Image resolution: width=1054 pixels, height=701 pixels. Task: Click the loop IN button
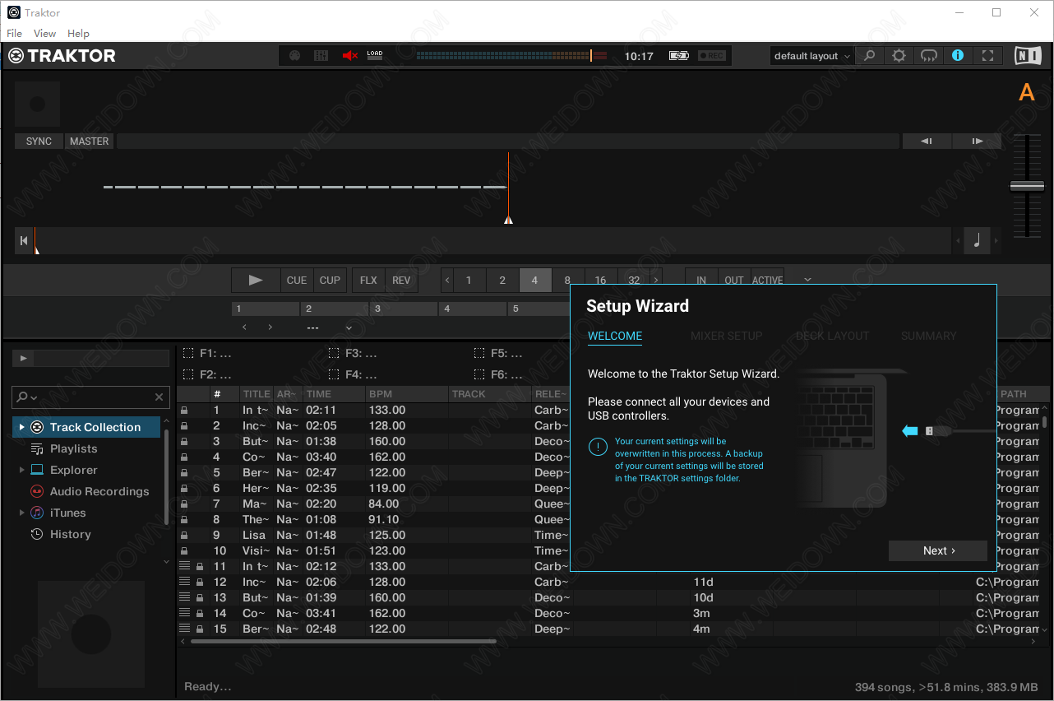(x=701, y=281)
